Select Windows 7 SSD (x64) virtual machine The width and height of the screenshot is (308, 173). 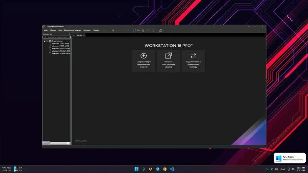(60, 43)
